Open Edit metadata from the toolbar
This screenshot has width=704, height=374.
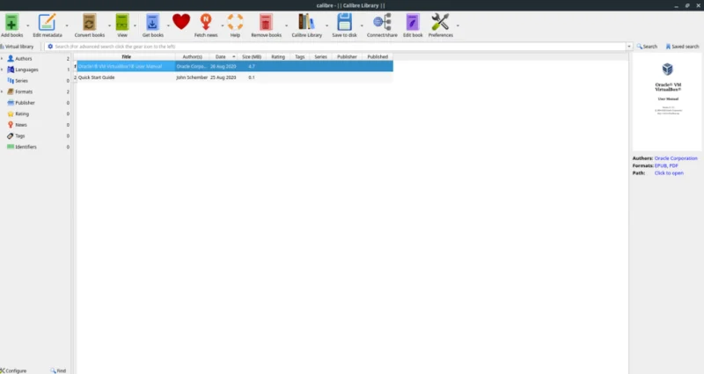point(48,23)
